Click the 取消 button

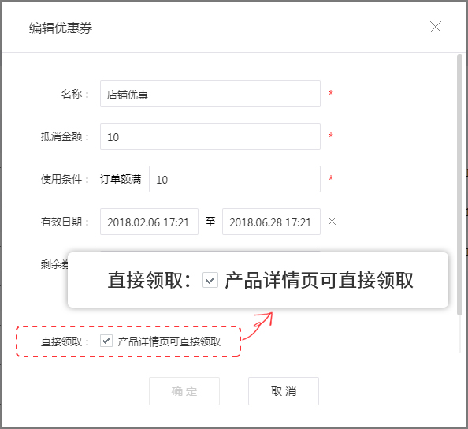click(284, 391)
